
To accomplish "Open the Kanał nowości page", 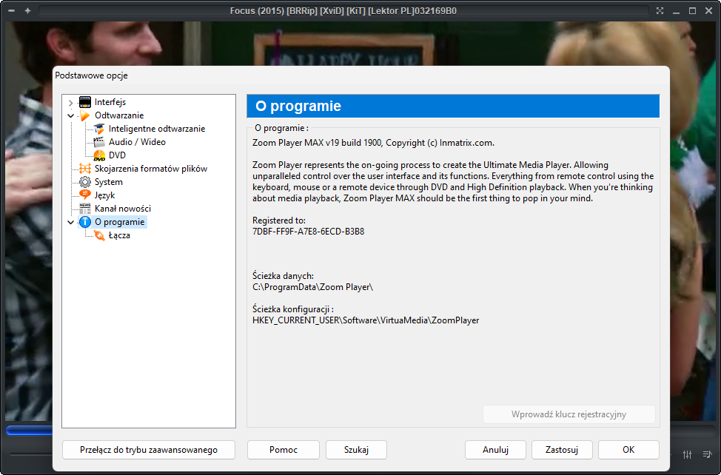I will tap(123, 209).
